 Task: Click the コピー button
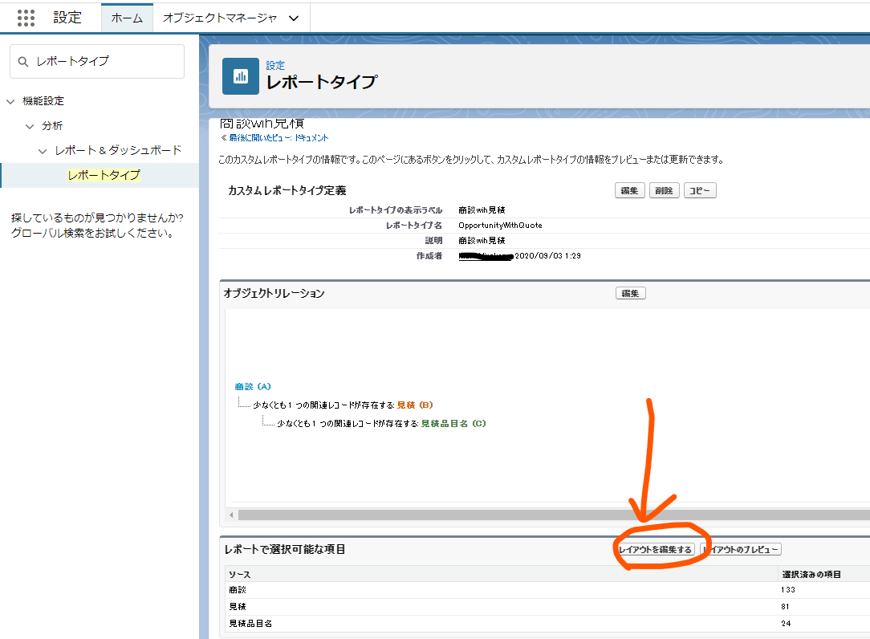pyautogui.click(x=699, y=191)
